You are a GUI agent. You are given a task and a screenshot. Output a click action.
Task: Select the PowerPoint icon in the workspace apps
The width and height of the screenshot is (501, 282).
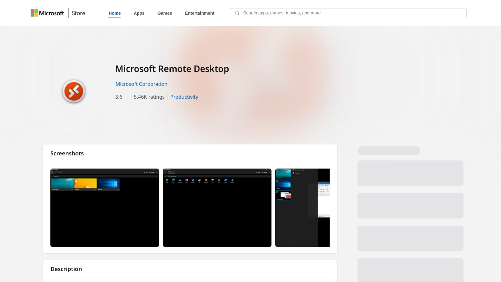206,180
